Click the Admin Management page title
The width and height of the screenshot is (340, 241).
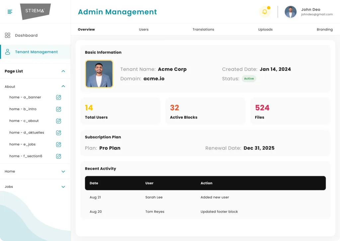point(117,12)
